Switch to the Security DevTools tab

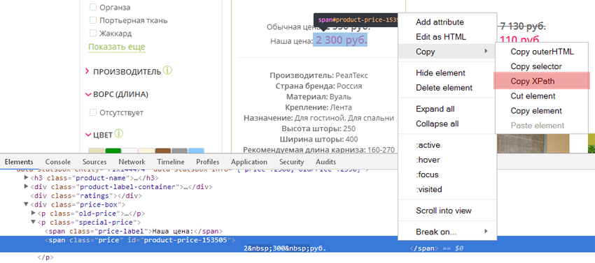point(291,162)
